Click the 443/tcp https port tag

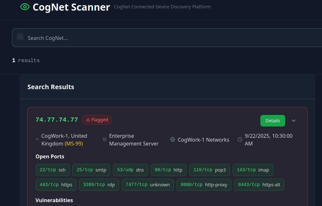(56, 185)
